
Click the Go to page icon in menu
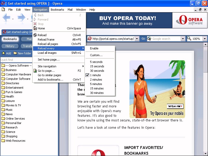tap(35, 71)
